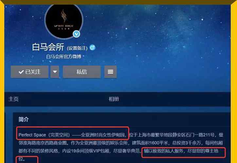Click the starry sky cover image
Viewport: 237px width, 163px height.
pos(166,45)
